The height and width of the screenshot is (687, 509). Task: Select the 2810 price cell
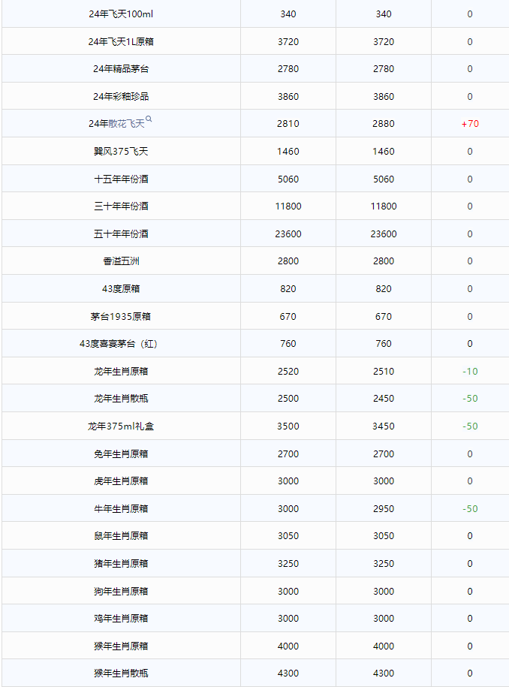point(288,124)
